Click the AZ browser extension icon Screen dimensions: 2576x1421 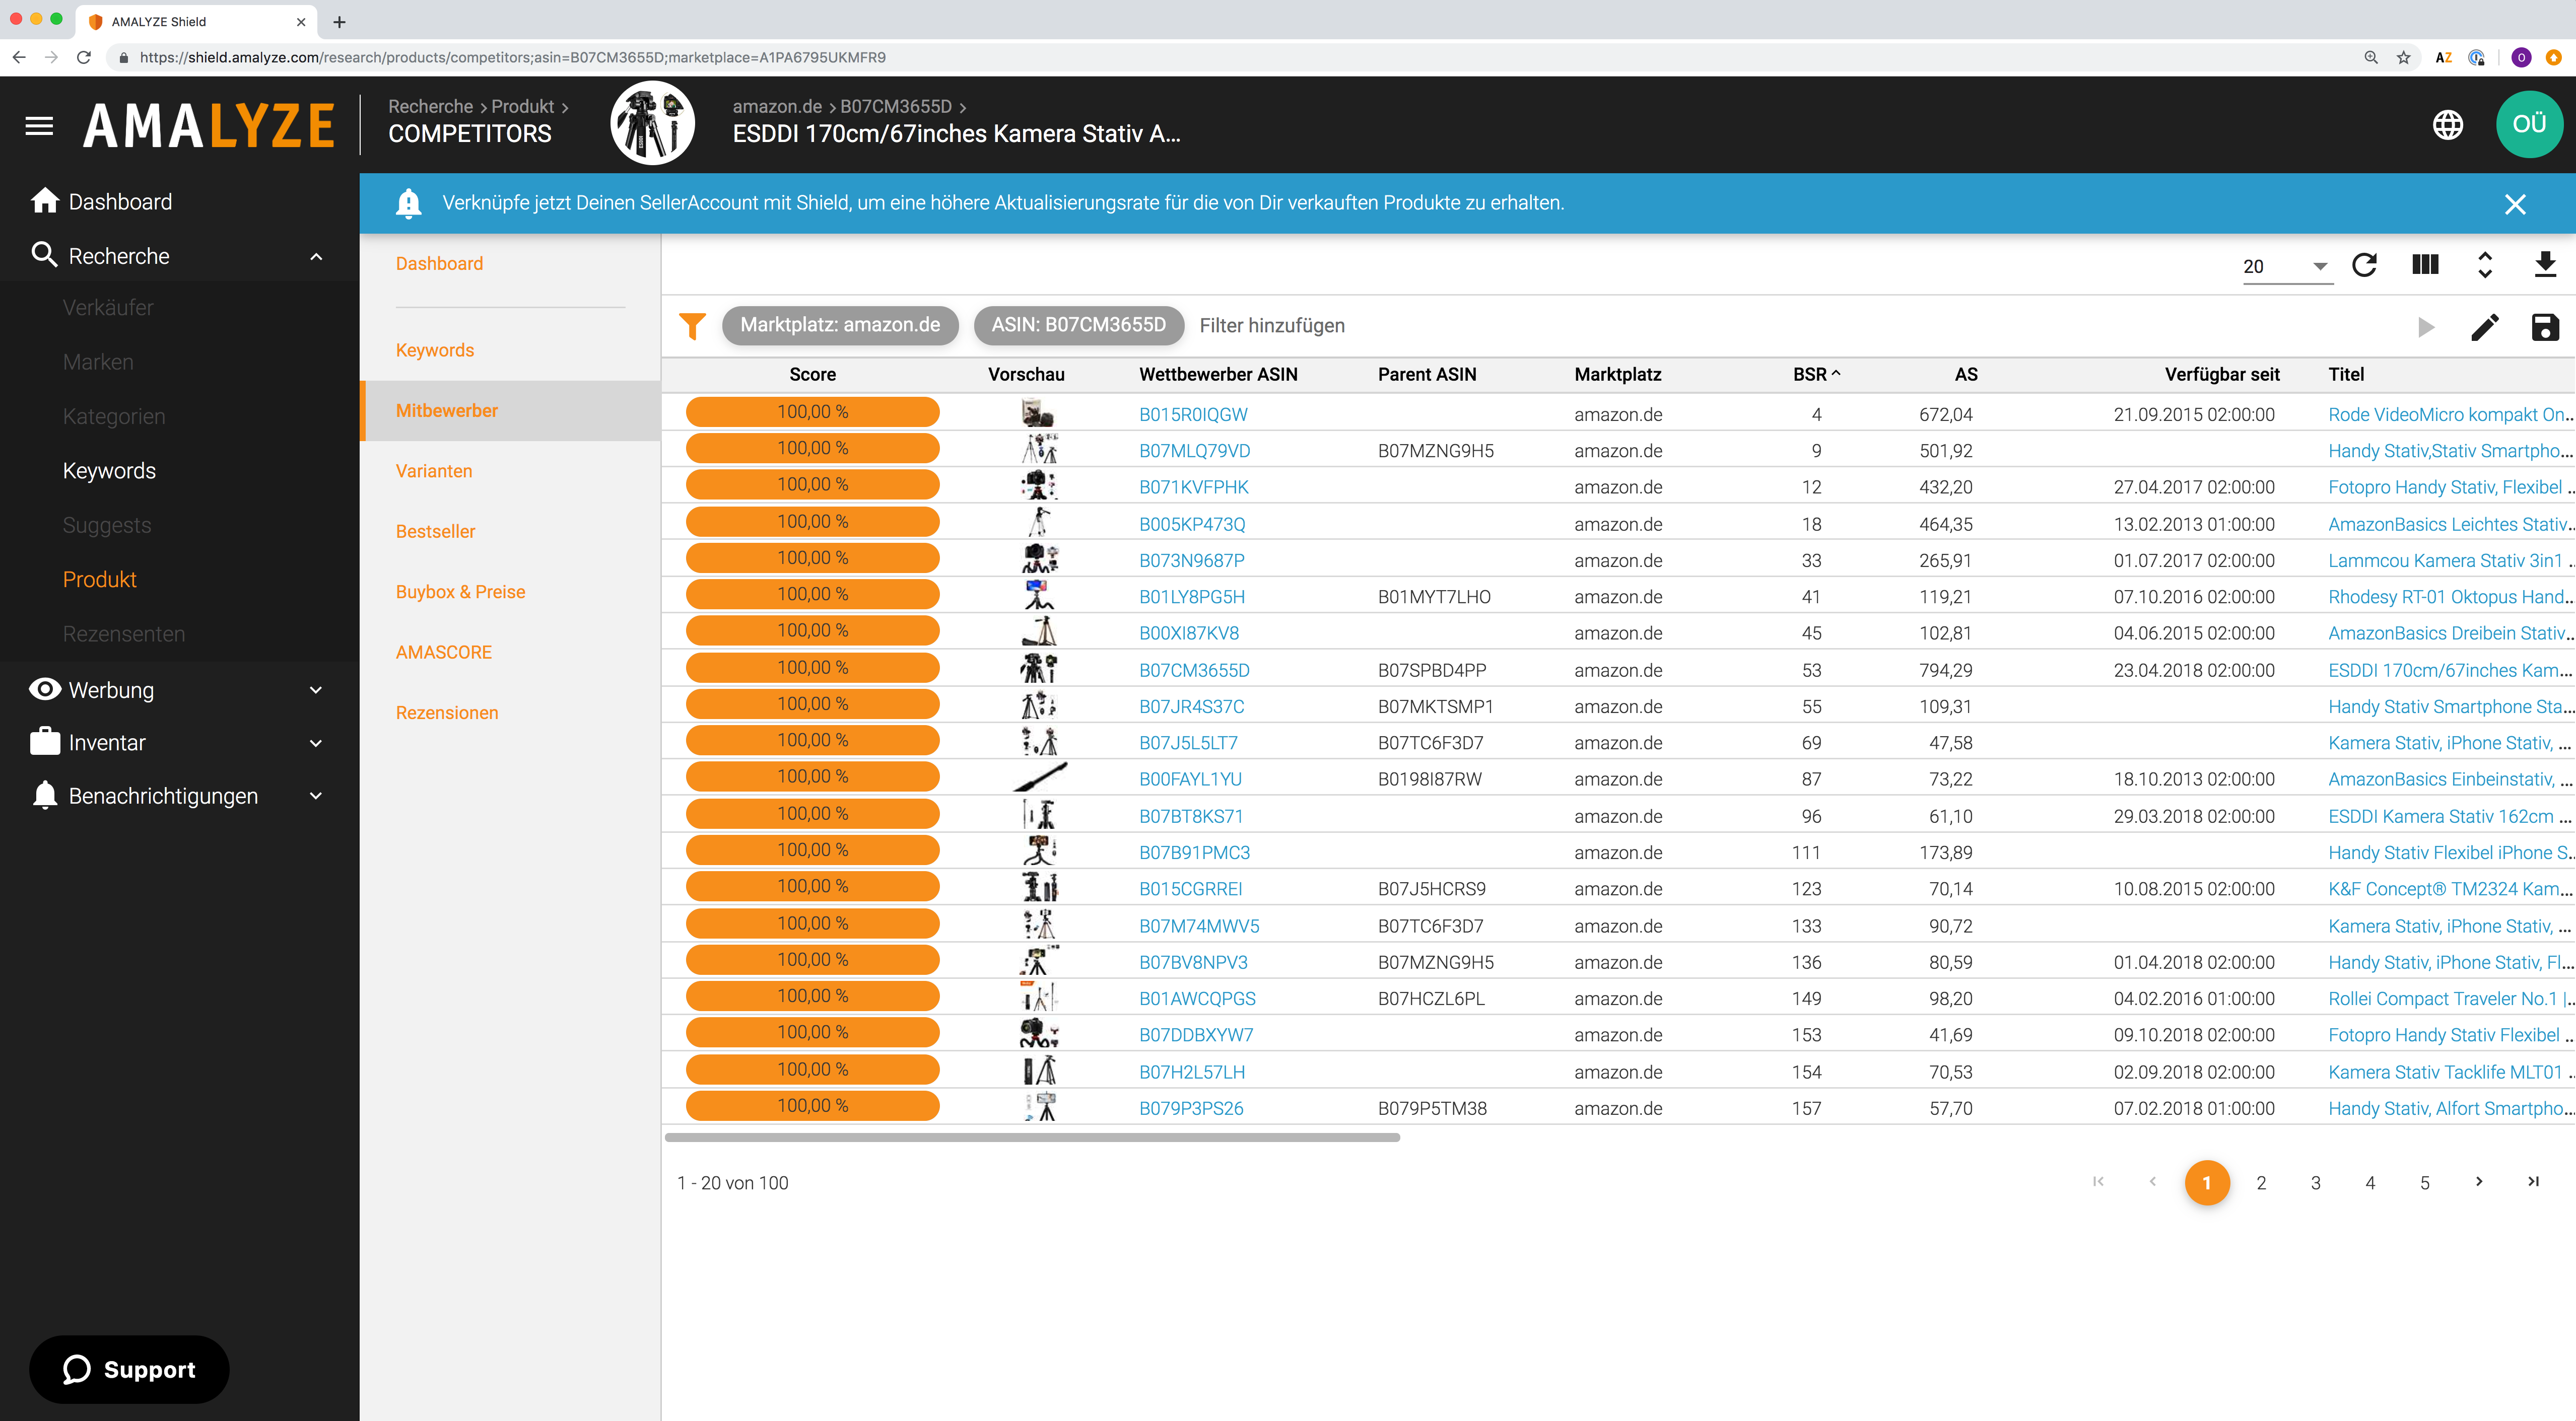coord(2443,58)
